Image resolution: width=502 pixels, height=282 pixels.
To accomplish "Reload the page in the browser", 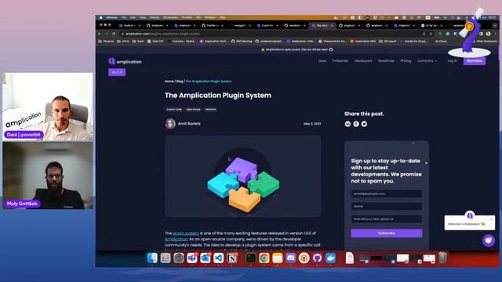I will pos(114,34).
